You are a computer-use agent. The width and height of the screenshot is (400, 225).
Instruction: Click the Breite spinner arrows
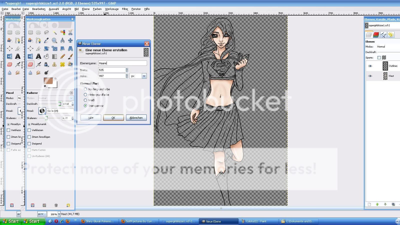127,70
